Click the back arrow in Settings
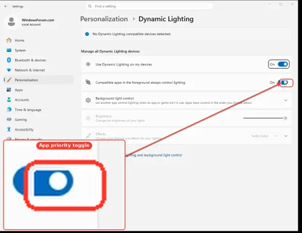Screen dimensions: 302x233 (5, 6)
